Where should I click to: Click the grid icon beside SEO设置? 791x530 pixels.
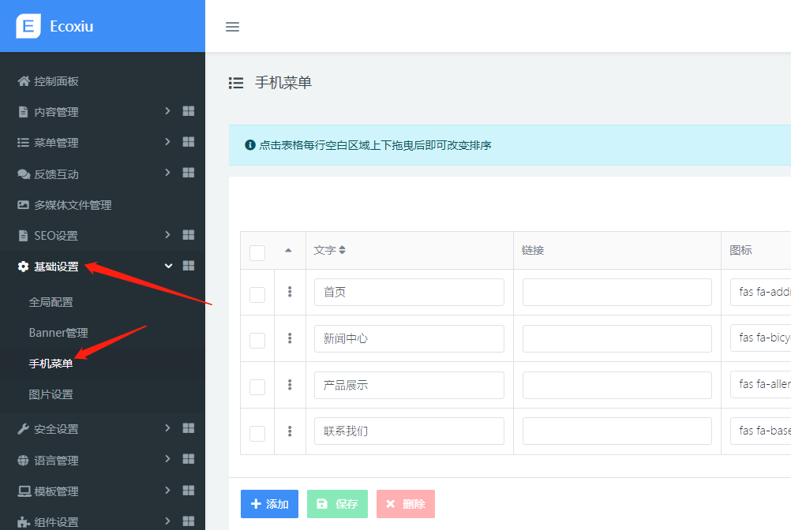point(189,235)
